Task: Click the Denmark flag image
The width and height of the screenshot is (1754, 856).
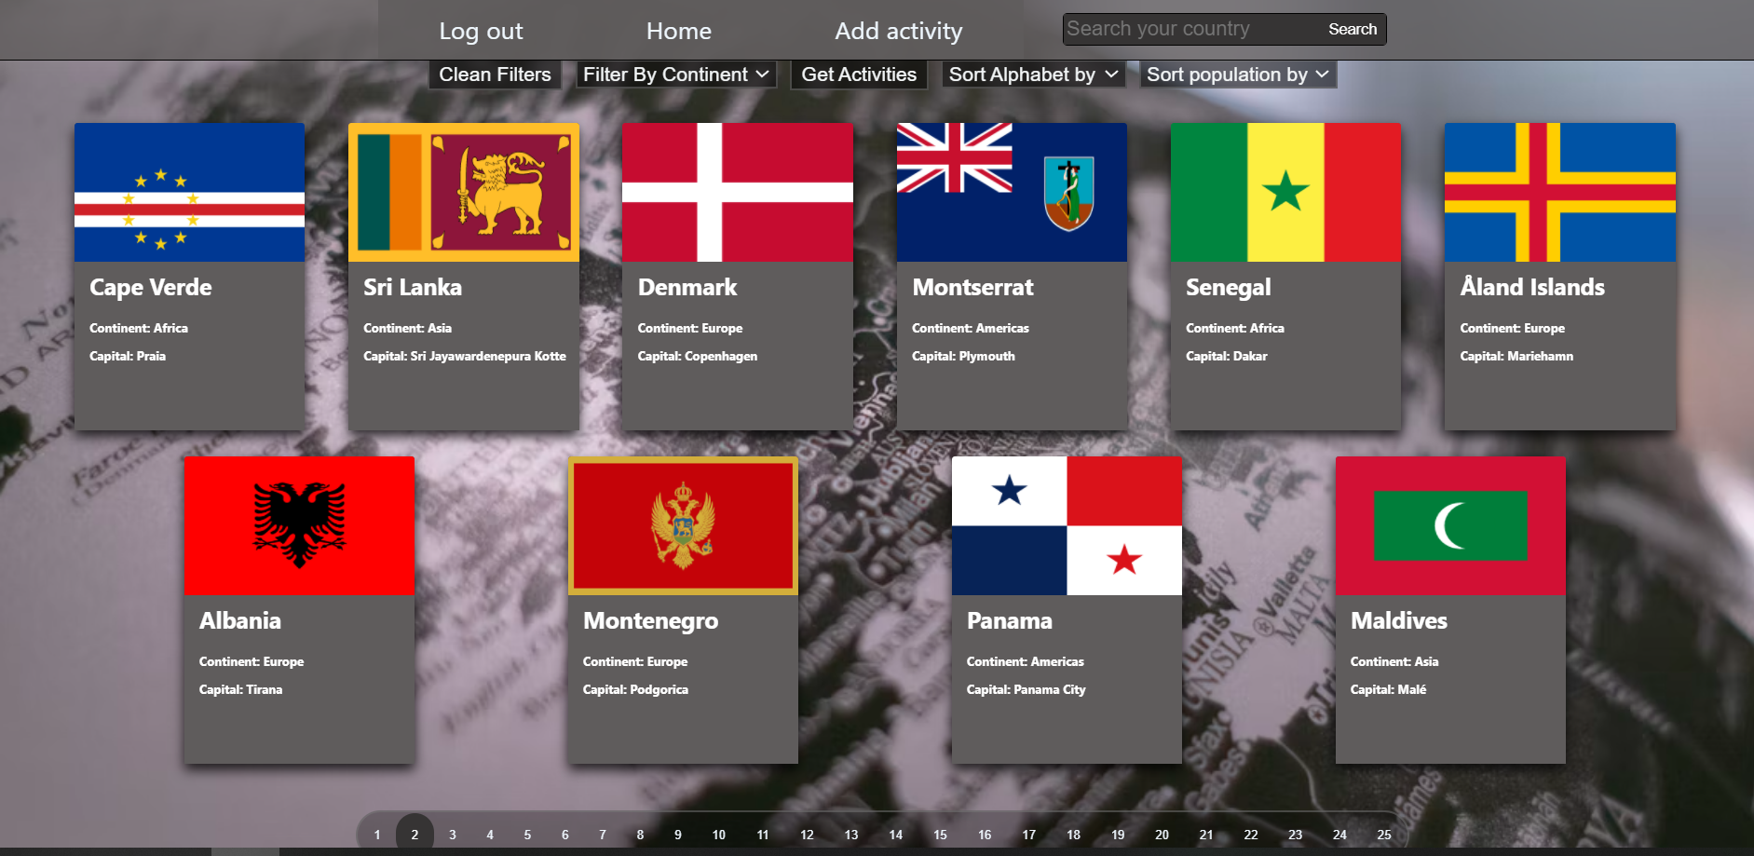Action: [x=737, y=192]
